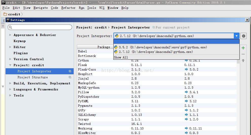The image size is (251, 135).
Task: Click in the settings search field
Action: coord(40,27)
